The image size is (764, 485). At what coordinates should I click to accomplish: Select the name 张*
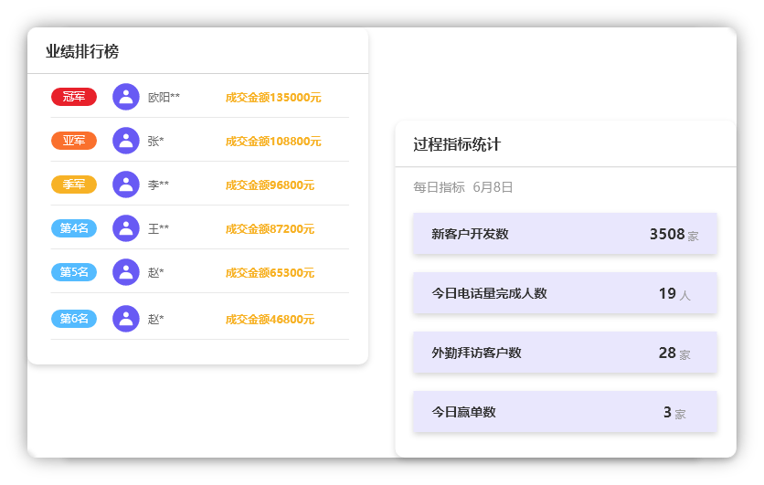pos(156,142)
